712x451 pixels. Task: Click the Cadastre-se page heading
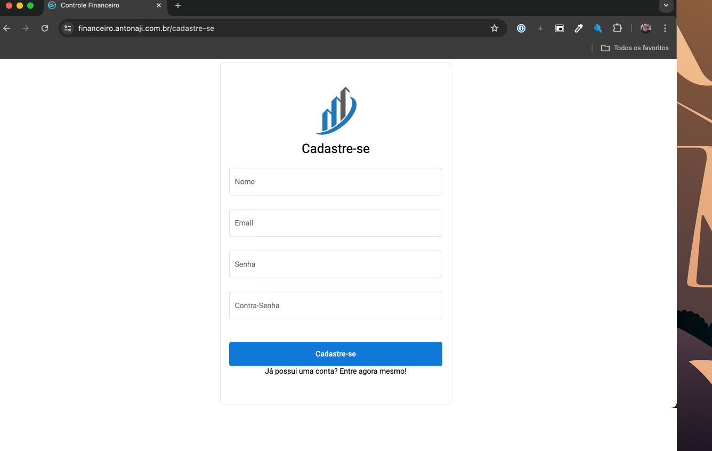pos(336,149)
